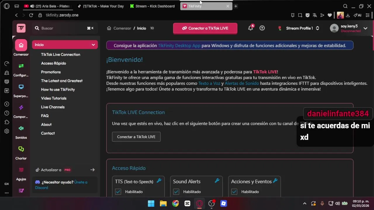Open the Sonidos speaker section

(x=21, y=128)
